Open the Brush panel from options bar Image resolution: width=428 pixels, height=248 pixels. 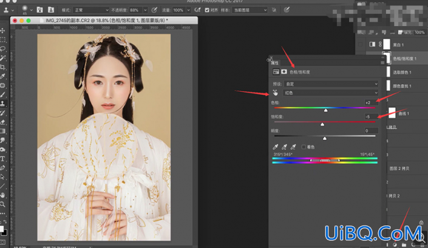click(40, 10)
